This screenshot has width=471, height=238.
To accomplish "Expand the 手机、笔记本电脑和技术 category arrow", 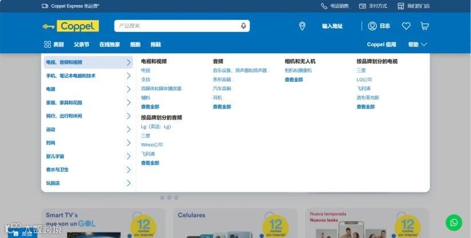I will click(x=128, y=76).
